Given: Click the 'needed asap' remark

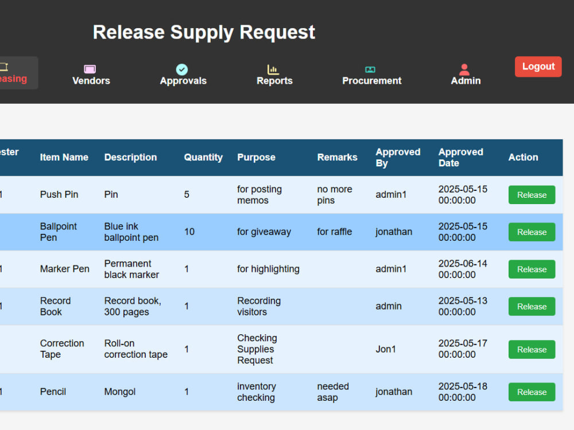Looking at the screenshot, I should pos(333,392).
